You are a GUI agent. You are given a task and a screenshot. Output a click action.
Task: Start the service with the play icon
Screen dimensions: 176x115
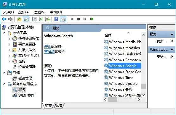72,19
